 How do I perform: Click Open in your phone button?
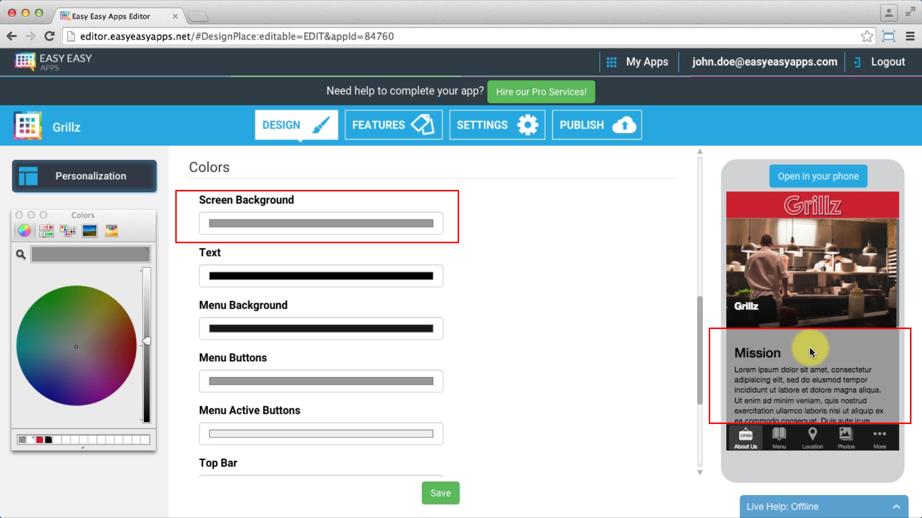(x=818, y=177)
